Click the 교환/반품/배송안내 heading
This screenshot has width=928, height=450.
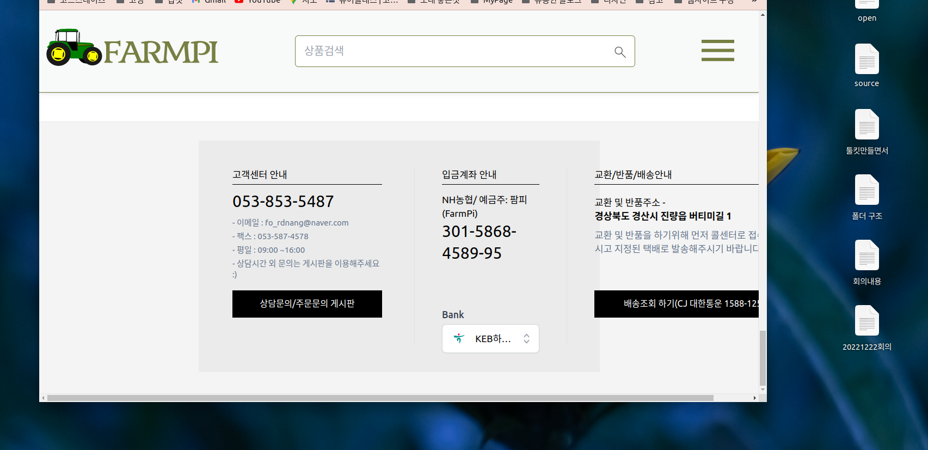click(x=633, y=174)
